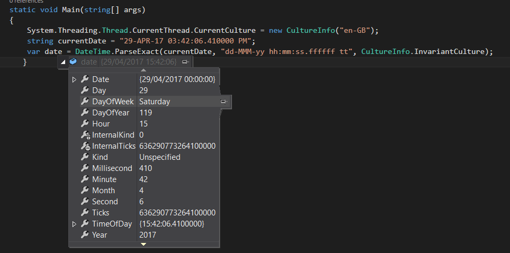Click the wrench icon next to Hour

point(85,124)
